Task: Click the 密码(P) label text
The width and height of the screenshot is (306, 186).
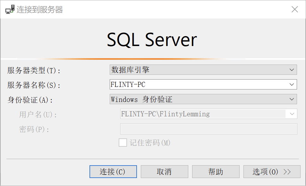Action: click(34, 129)
